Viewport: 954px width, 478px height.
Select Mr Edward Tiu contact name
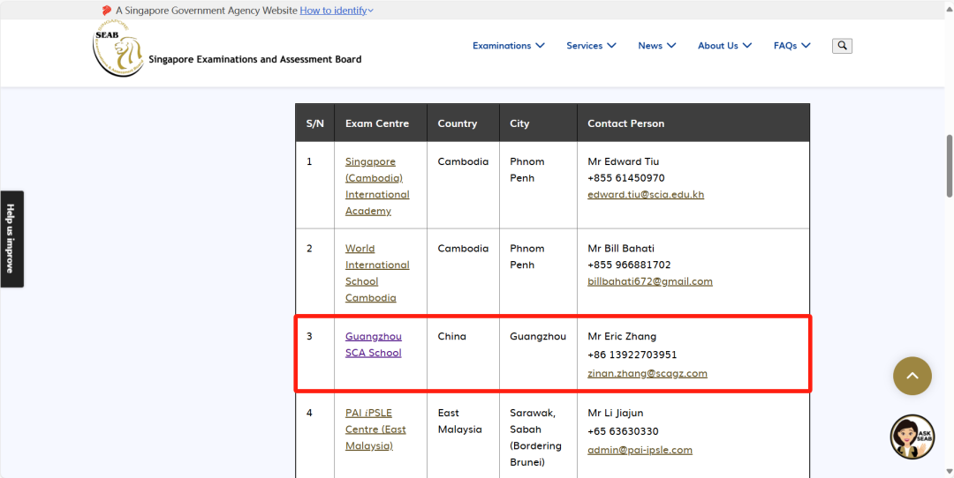(x=624, y=161)
